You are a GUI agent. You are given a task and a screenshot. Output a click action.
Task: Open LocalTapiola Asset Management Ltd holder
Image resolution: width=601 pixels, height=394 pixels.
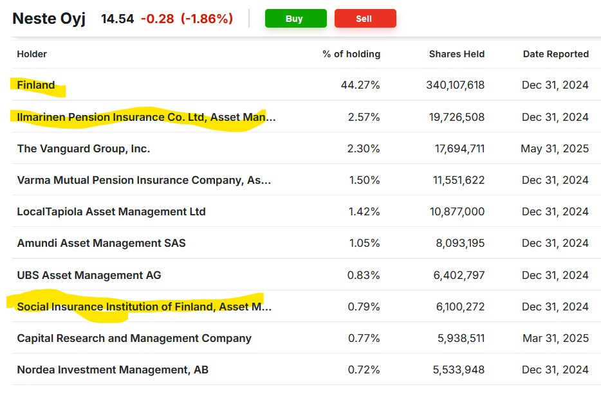tap(111, 211)
